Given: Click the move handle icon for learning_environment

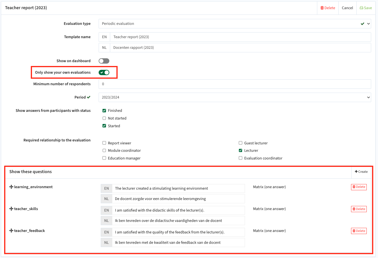Looking at the screenshot, I should (11, 187).
